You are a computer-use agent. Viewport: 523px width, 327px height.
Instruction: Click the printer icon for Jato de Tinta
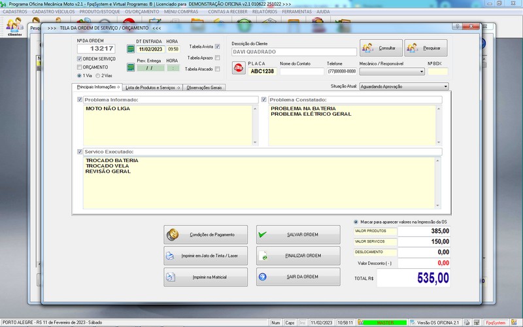click(170, 256)
